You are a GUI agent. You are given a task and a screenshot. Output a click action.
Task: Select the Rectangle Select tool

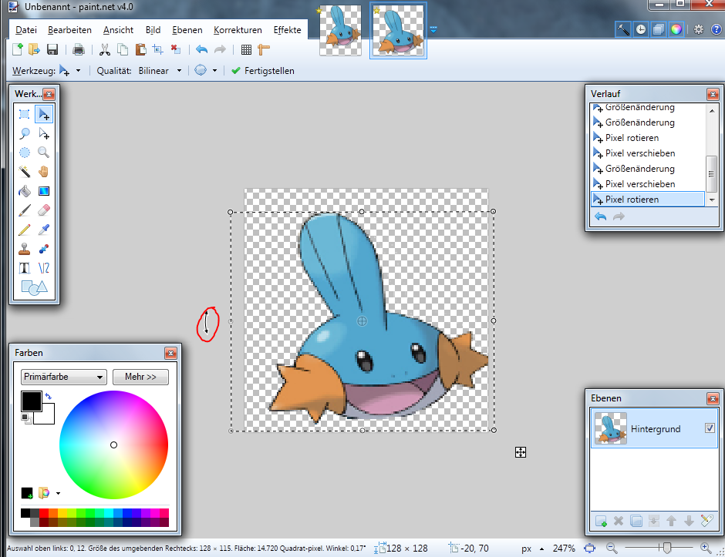coord(25,114)
